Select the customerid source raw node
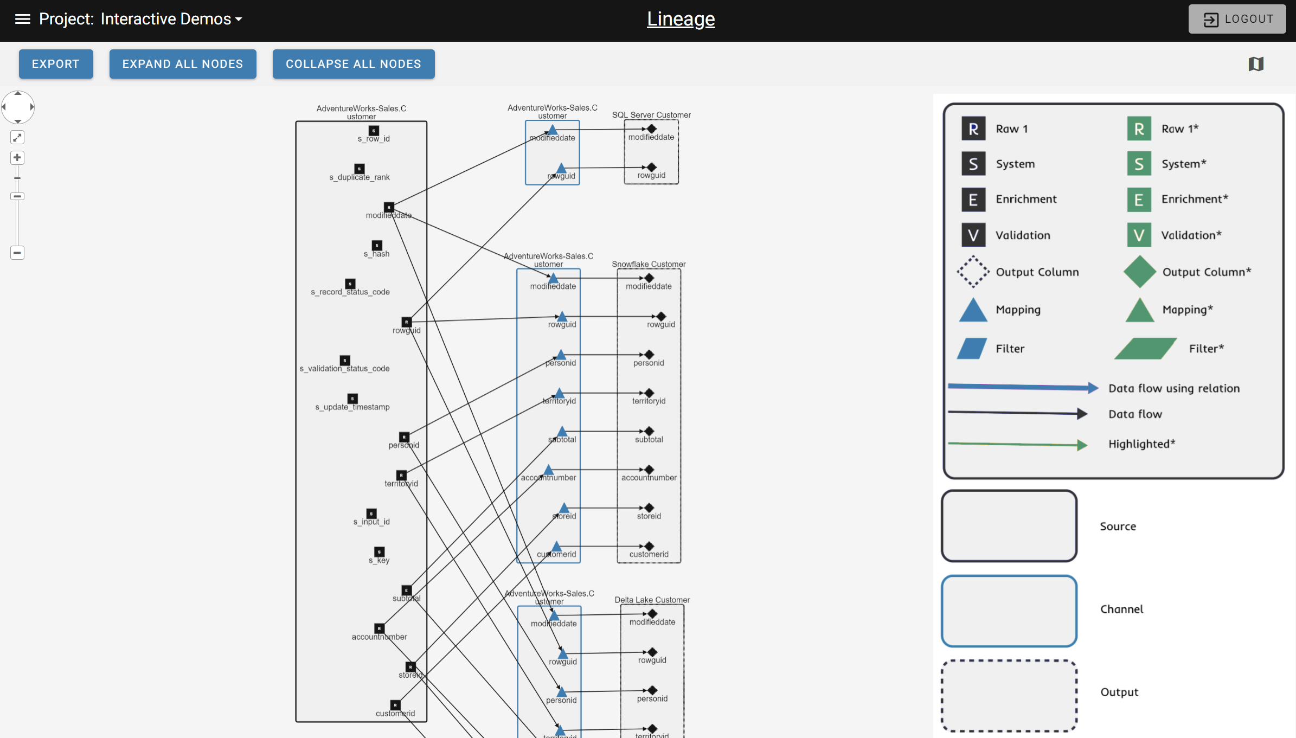1296x738 pixels. (x=395, y=705)
